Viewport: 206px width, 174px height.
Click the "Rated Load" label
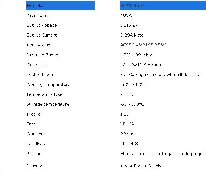coord(38,15)
